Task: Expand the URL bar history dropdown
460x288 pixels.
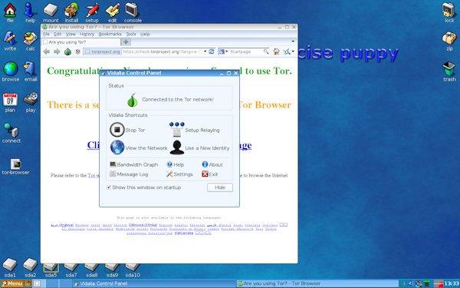Action: (205, 51)
